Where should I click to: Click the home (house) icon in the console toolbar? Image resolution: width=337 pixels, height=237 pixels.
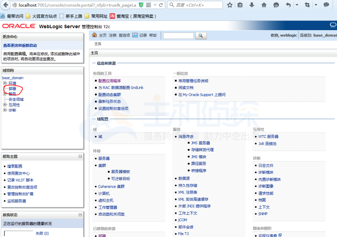pyautogui.click(x=95, y=35)
